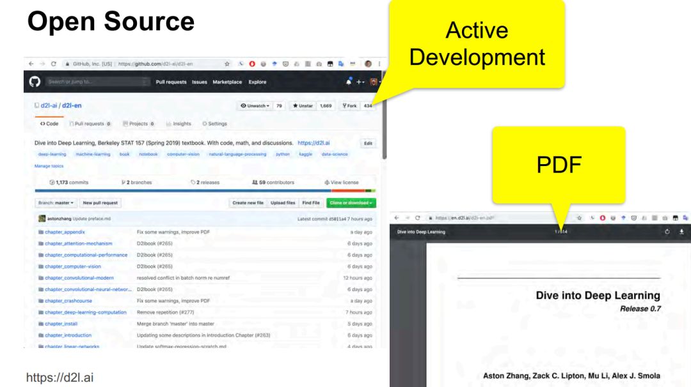View the 59 contributors

pos(273,182)
